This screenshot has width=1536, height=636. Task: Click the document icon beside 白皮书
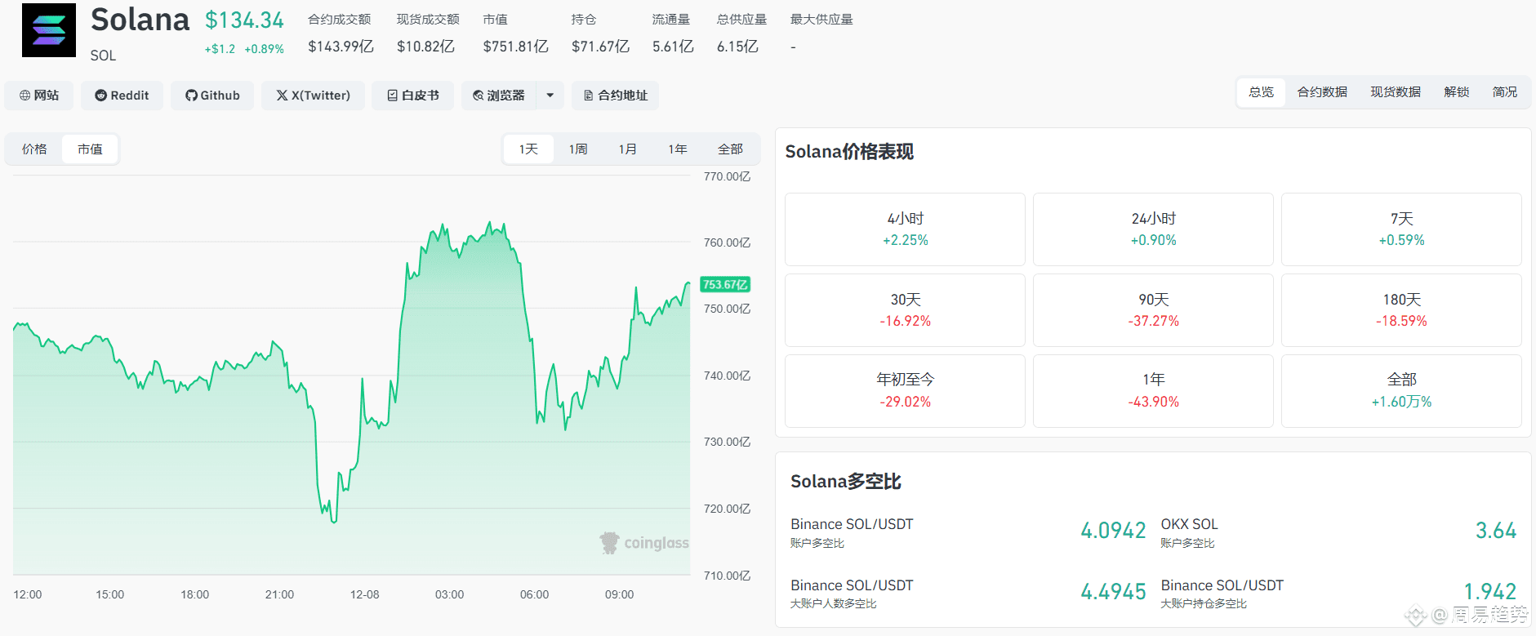pos(393,96)
